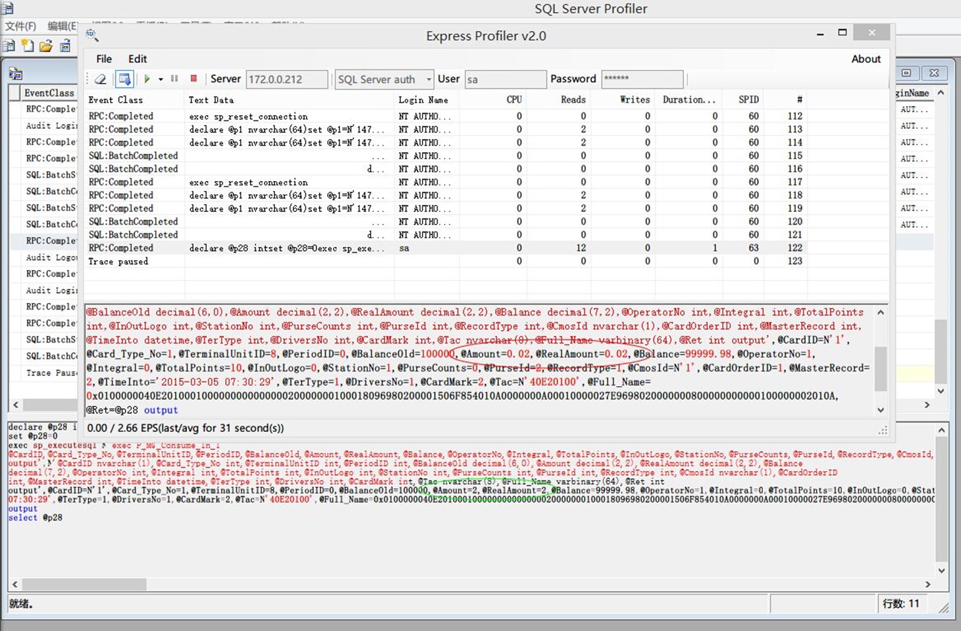Screen dimensions: 961x631
Task: Open the Edit menu in Express Profiler
Action: point(138,59)
